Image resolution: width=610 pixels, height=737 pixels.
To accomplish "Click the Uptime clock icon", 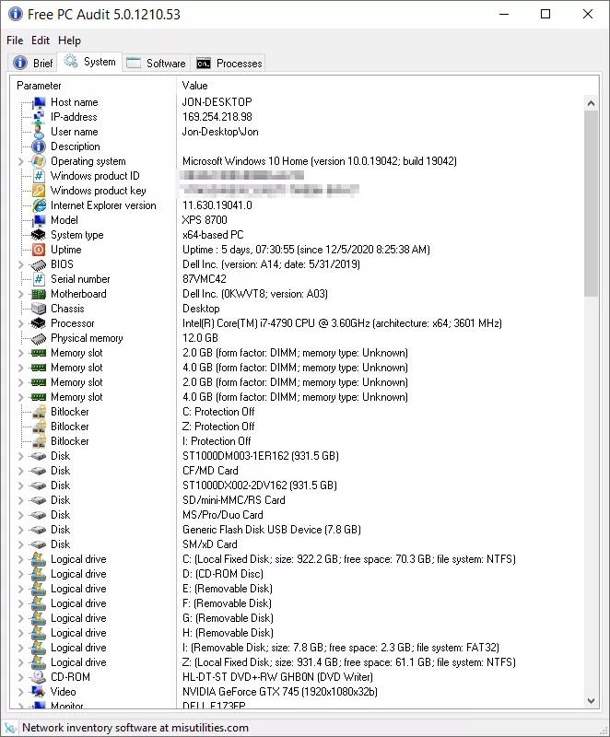I will point(39,250).
